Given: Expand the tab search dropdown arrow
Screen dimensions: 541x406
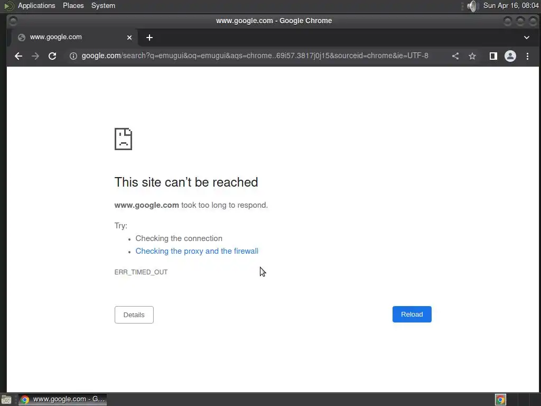Looking at the screenshot, I should [527, 38].
